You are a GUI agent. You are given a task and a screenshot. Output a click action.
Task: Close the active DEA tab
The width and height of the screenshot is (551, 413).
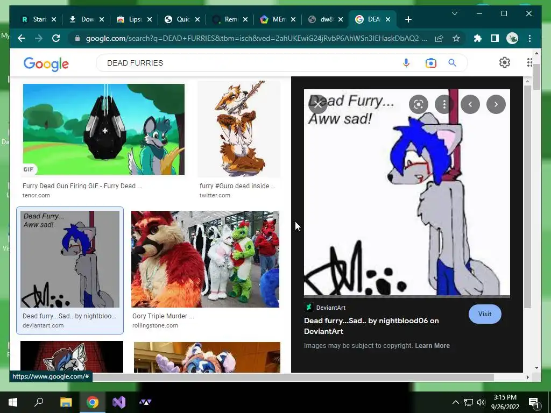(388, 19)
